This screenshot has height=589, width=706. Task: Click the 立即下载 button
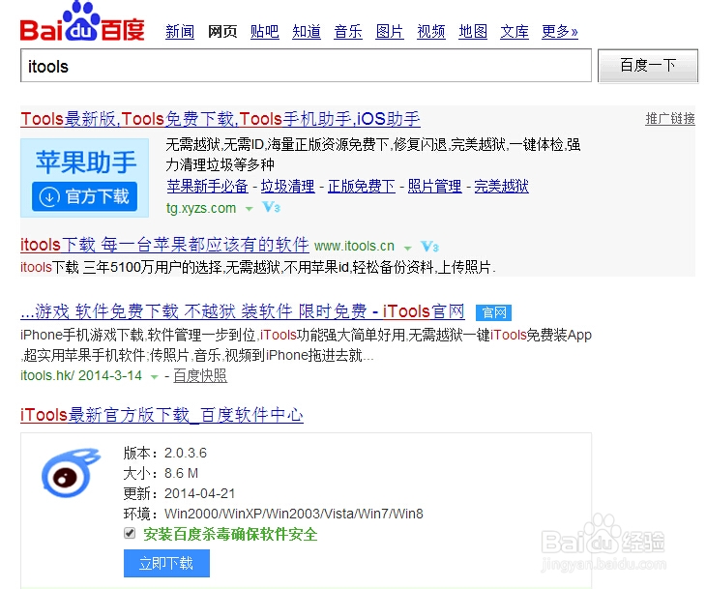click(166, 563)
